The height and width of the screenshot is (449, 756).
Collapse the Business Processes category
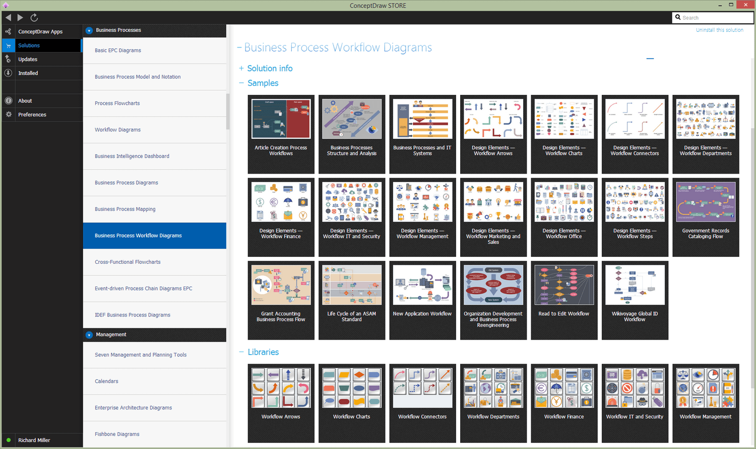[x=89, y=31]
